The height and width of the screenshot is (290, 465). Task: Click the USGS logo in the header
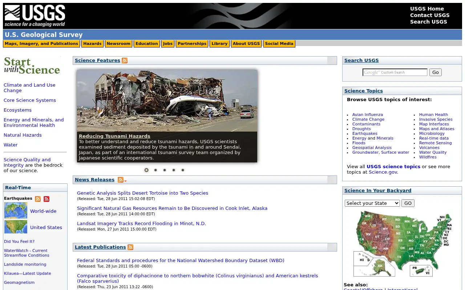[35, 16]
